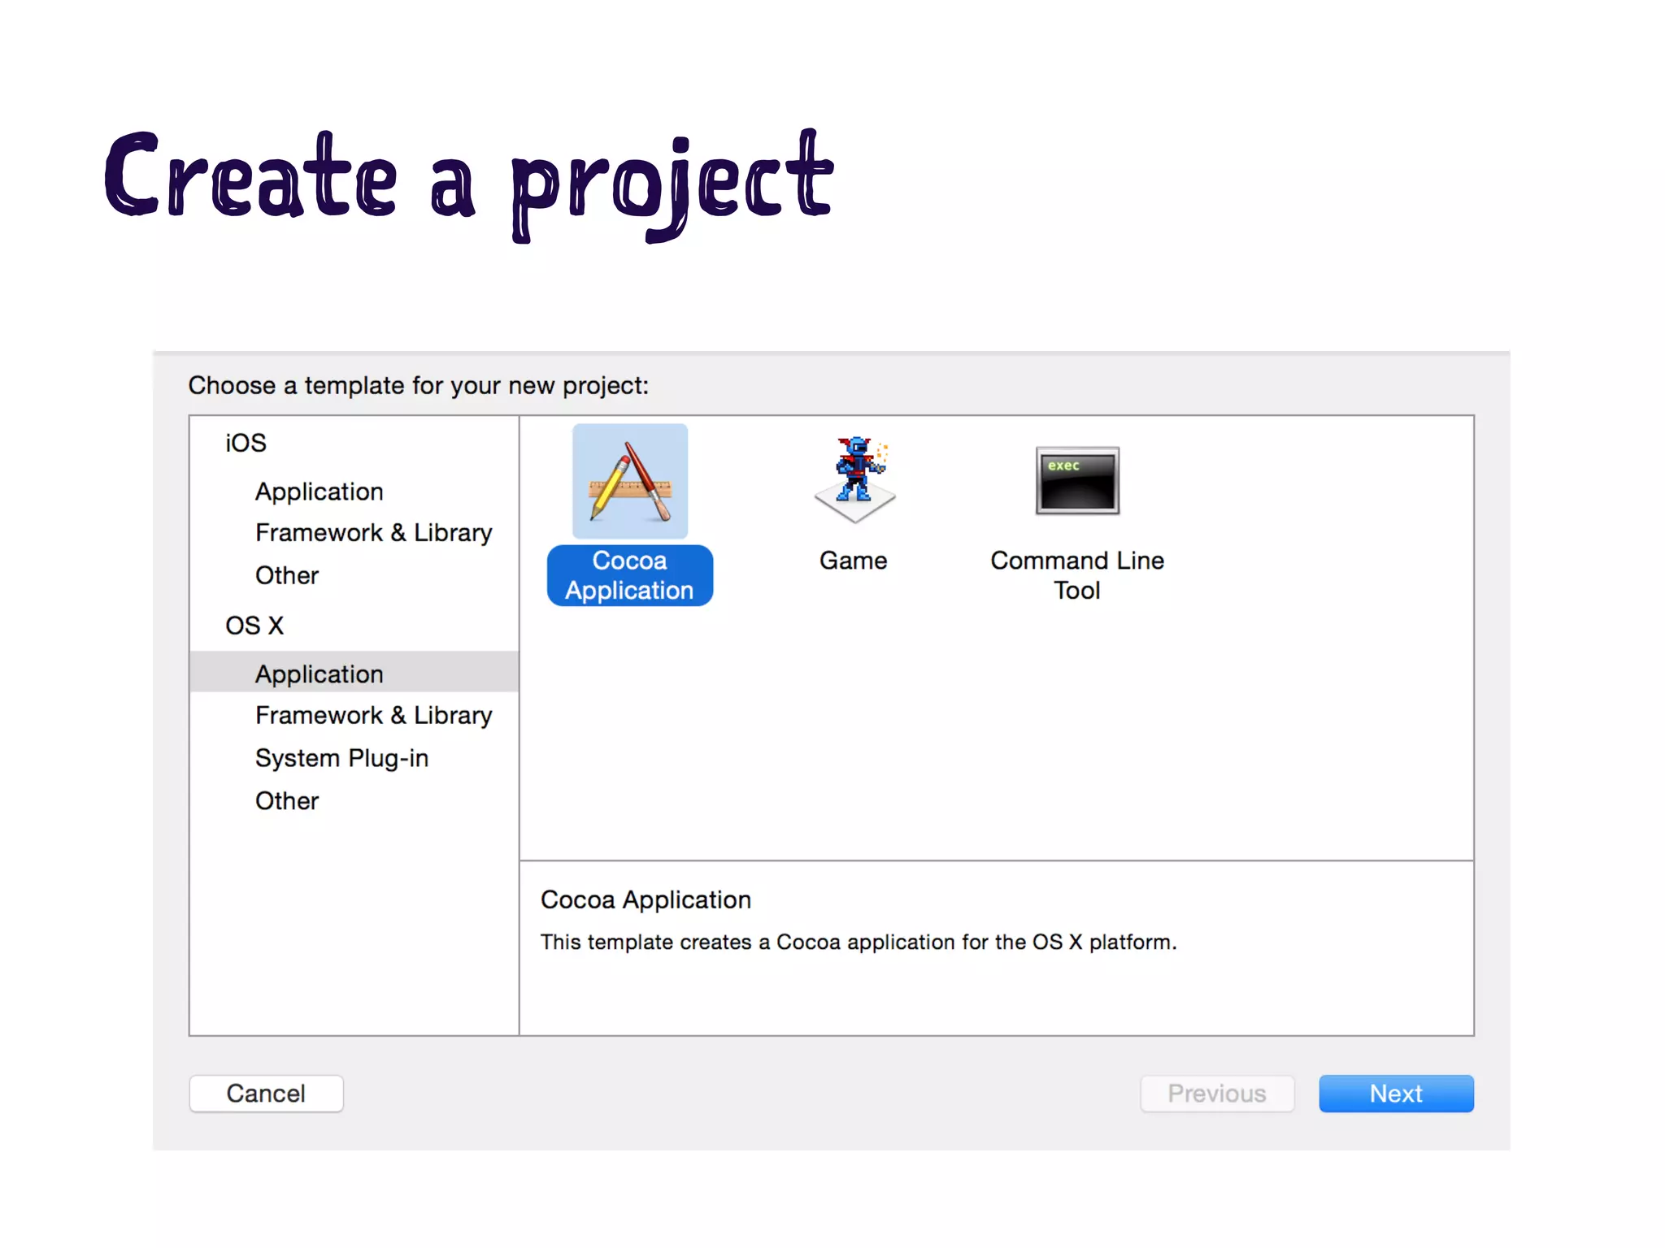Click the OS X section header
Screen dimensions: 1665x1248
[254, 626]
